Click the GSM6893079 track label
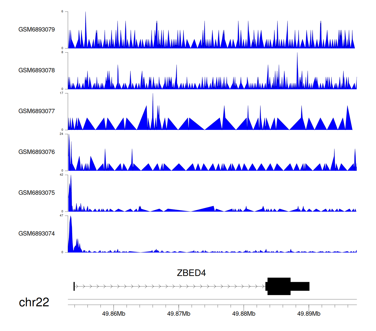Viewport: 376px width, 331px height. [x=37, y=30]
